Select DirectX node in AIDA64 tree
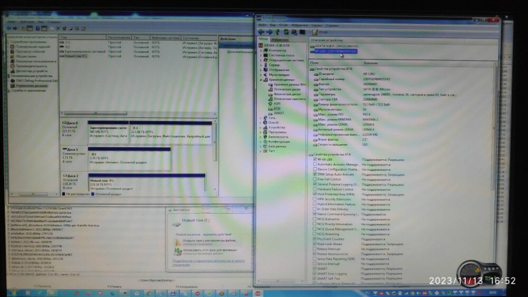 coord(274,123)
